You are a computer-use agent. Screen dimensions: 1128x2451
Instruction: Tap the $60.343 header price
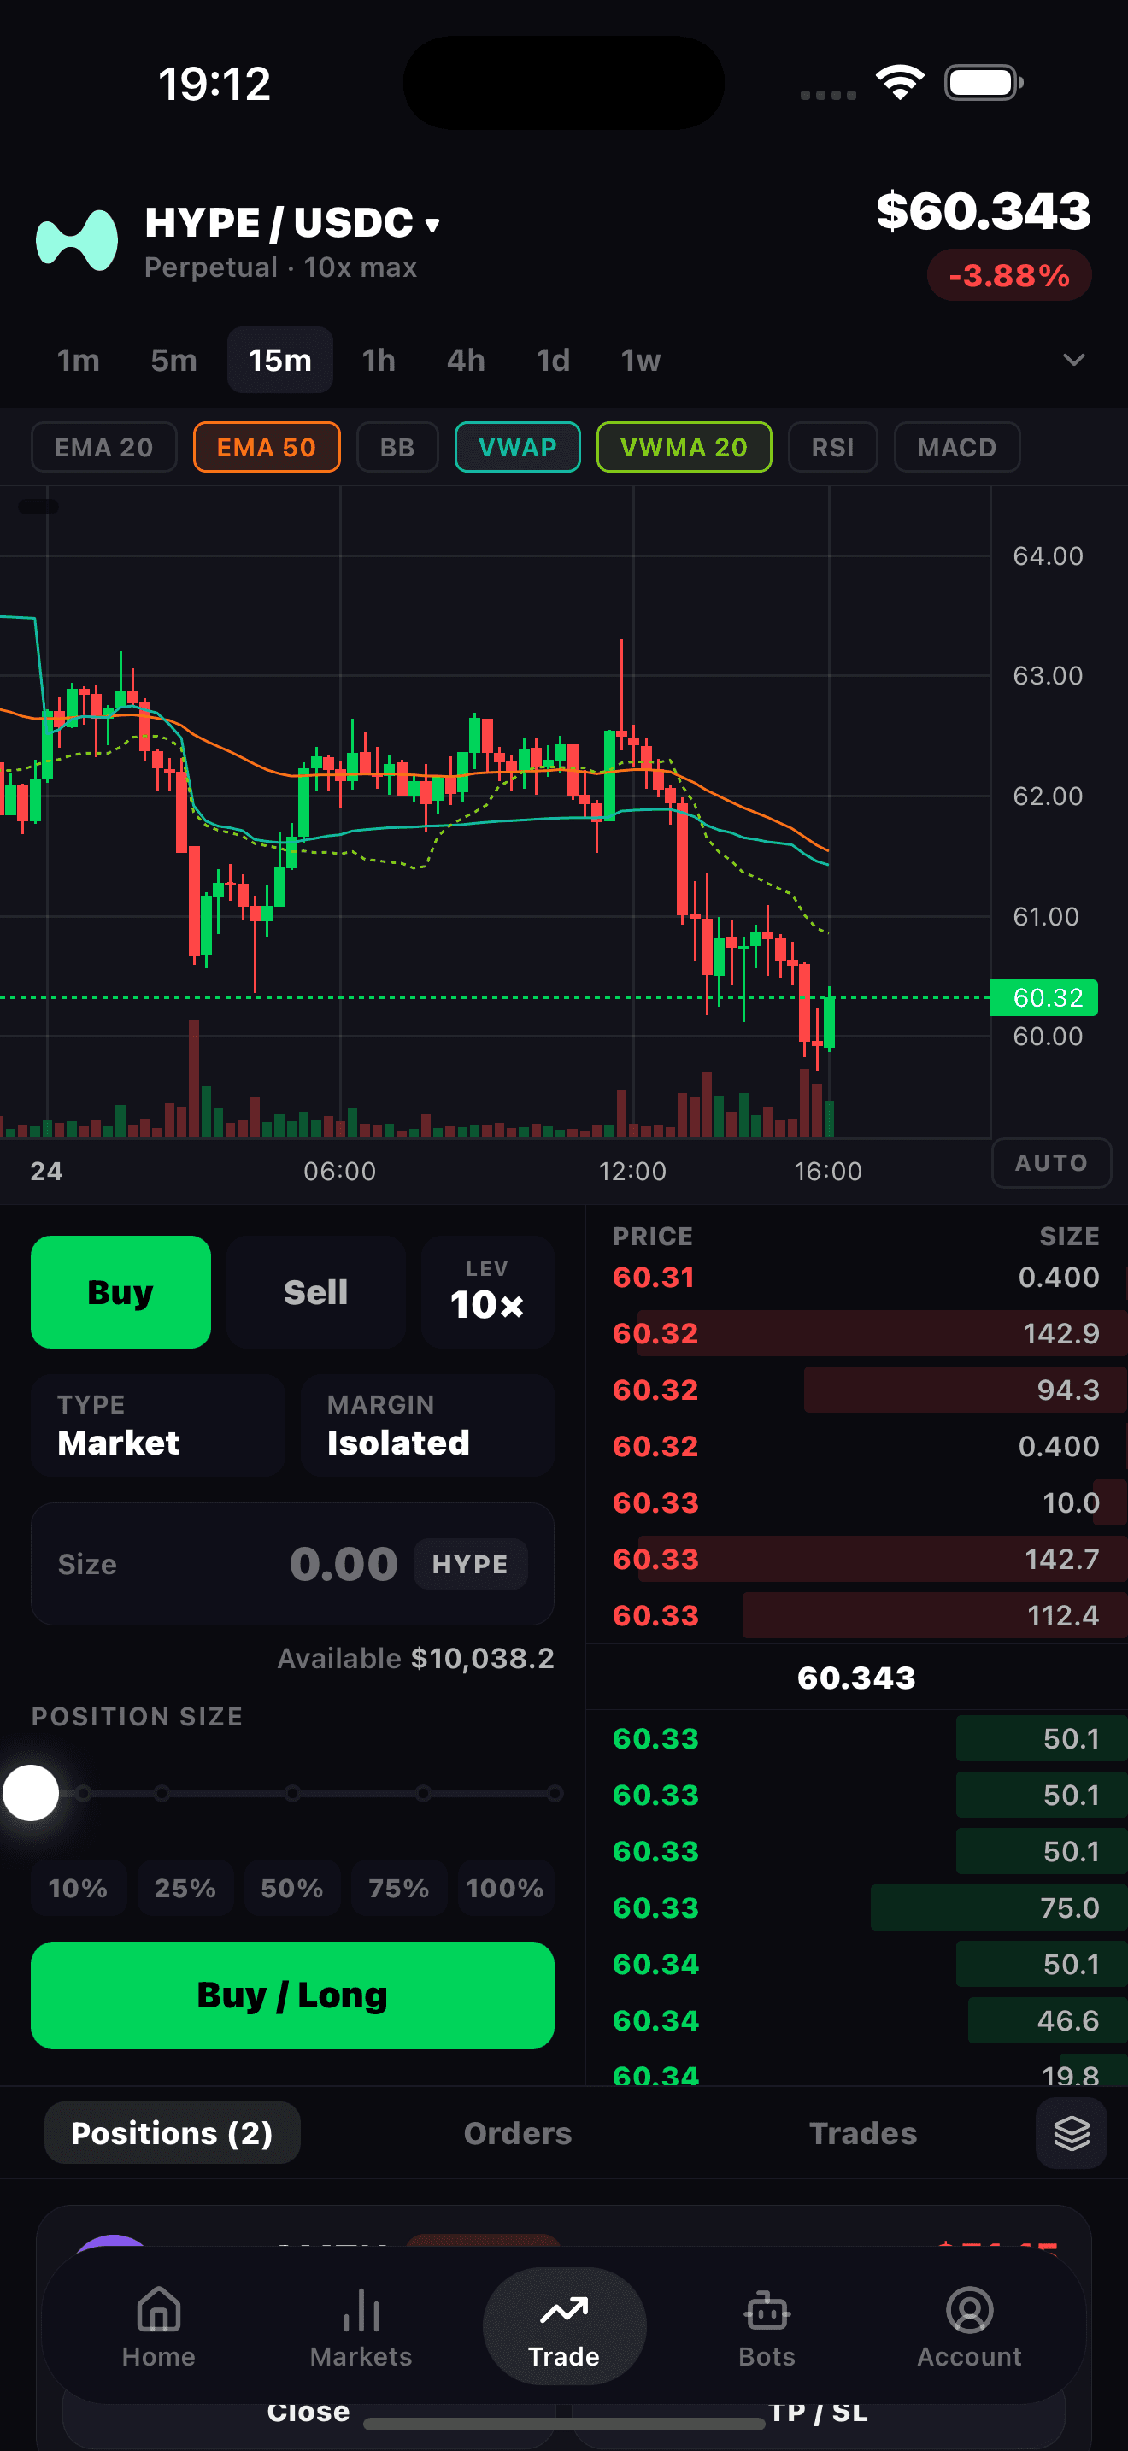point(984,210)
